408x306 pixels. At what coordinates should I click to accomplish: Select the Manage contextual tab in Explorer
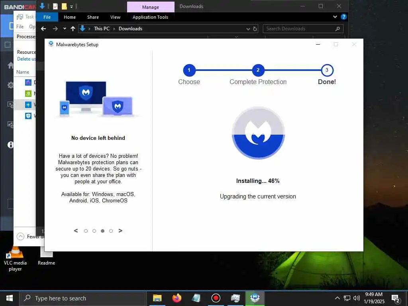coord(151,7)
